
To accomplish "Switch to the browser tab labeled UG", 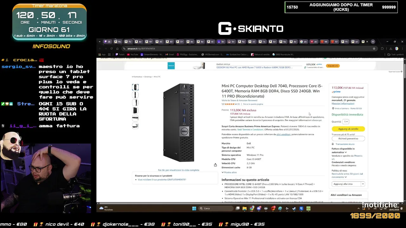I will [252, 41].
